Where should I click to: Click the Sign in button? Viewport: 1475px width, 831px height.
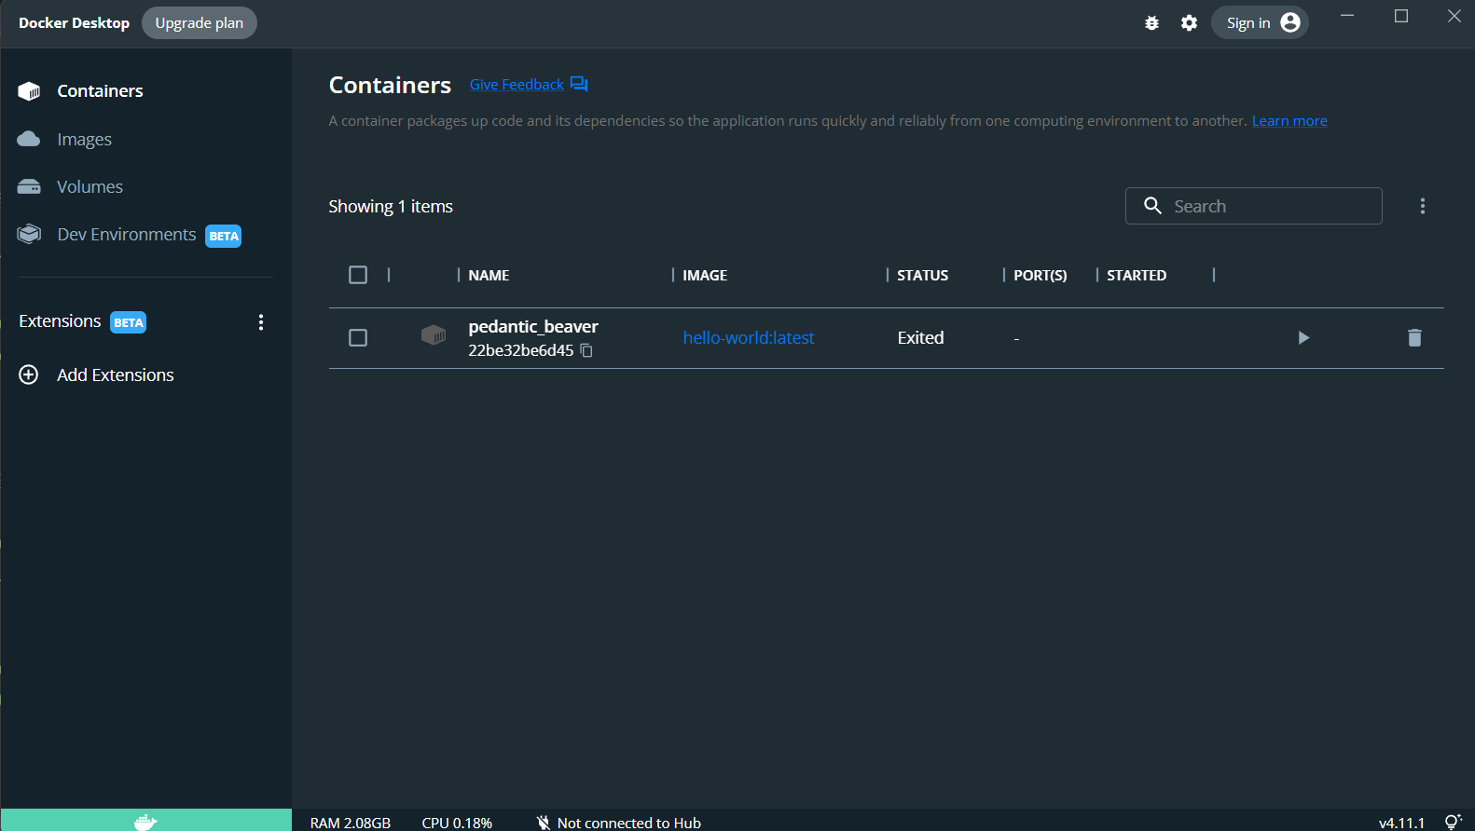[1260, 22]
